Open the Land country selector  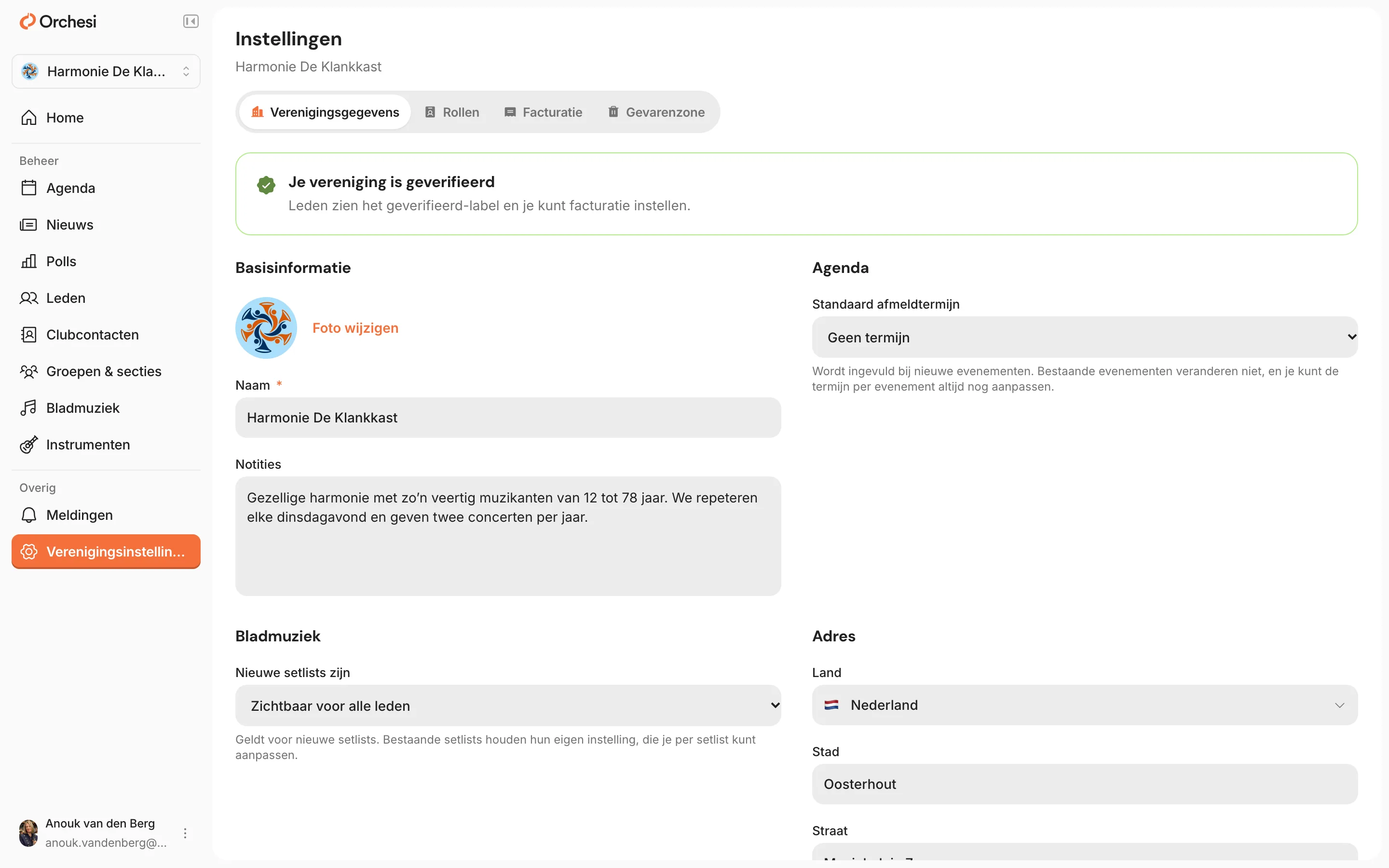tap(1085, 705)
